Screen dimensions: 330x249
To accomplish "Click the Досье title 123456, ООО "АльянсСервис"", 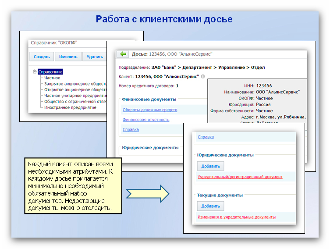I will coord(181,54).
